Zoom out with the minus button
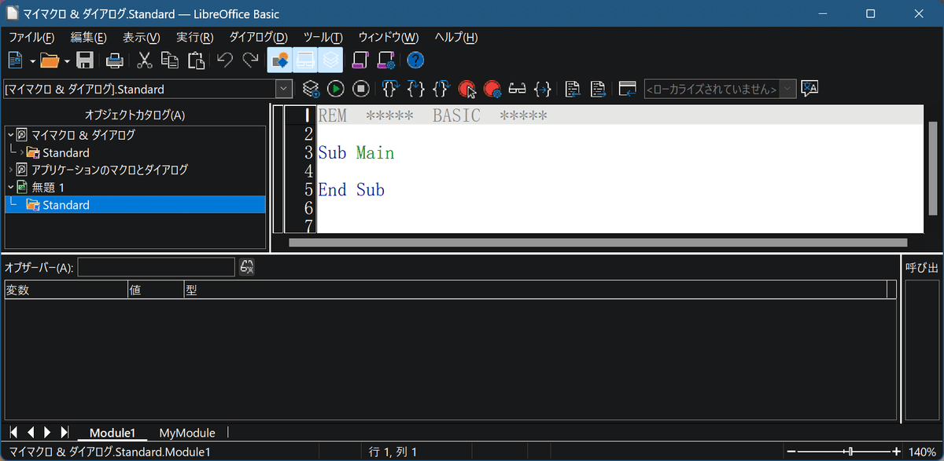The height and width of the screenshot is (461, 944). 792,452
